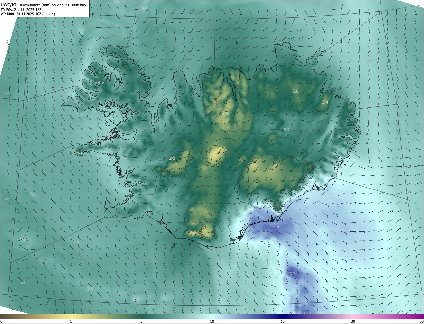The image size is (424, 324).
Task: Click the 2.8 value beside Langjökull glacier
Action: [x=172, y=158]
